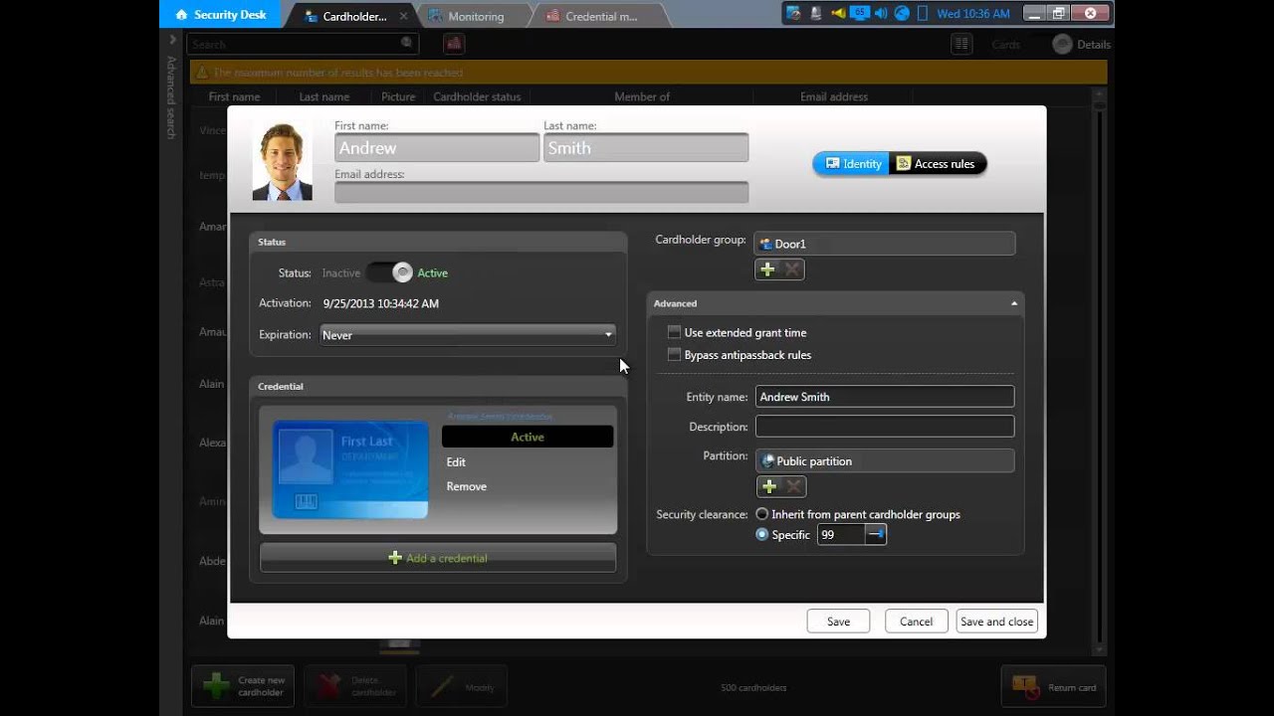Click the red credential icon beside search
Image resolution: width=1274 pixels, height=716 pixels.
454,43
